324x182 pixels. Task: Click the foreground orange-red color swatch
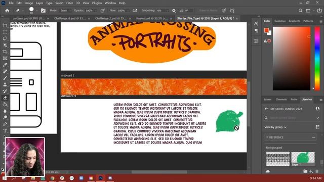pyautogui.click(x=266, y=30)
